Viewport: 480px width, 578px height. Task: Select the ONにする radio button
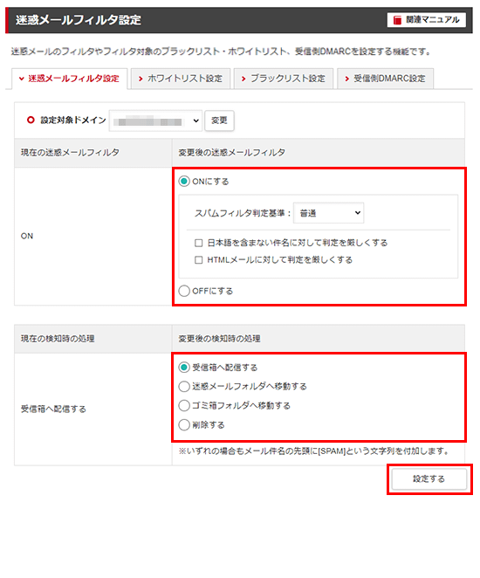coord(184,182)
